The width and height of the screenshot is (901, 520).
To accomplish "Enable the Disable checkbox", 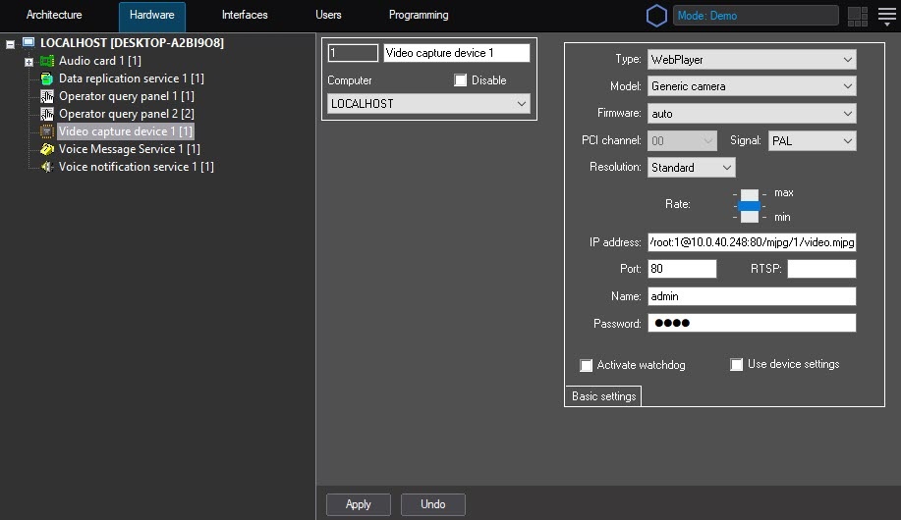I will pos(461,80).
